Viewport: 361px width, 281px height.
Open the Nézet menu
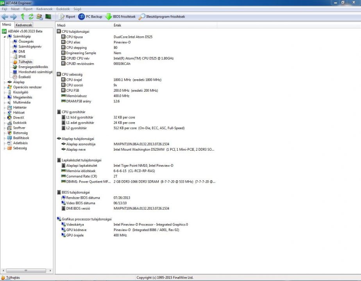tap(15, 9)
